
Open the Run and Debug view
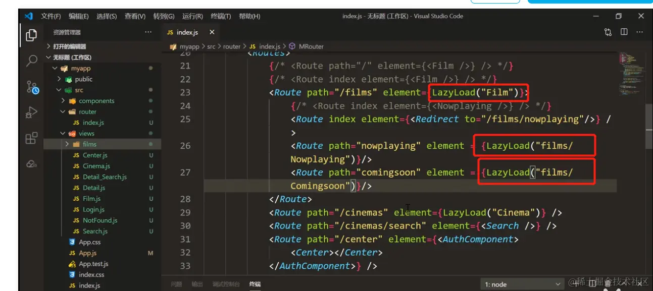click(x=31, y=112)
